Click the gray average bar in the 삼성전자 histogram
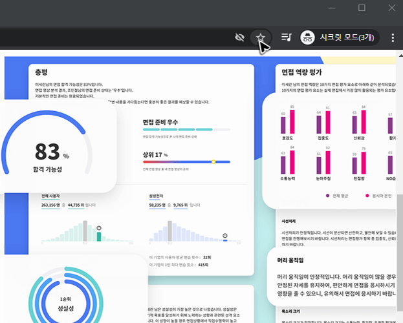Screen dimensions: 403x323 (169, 231)
